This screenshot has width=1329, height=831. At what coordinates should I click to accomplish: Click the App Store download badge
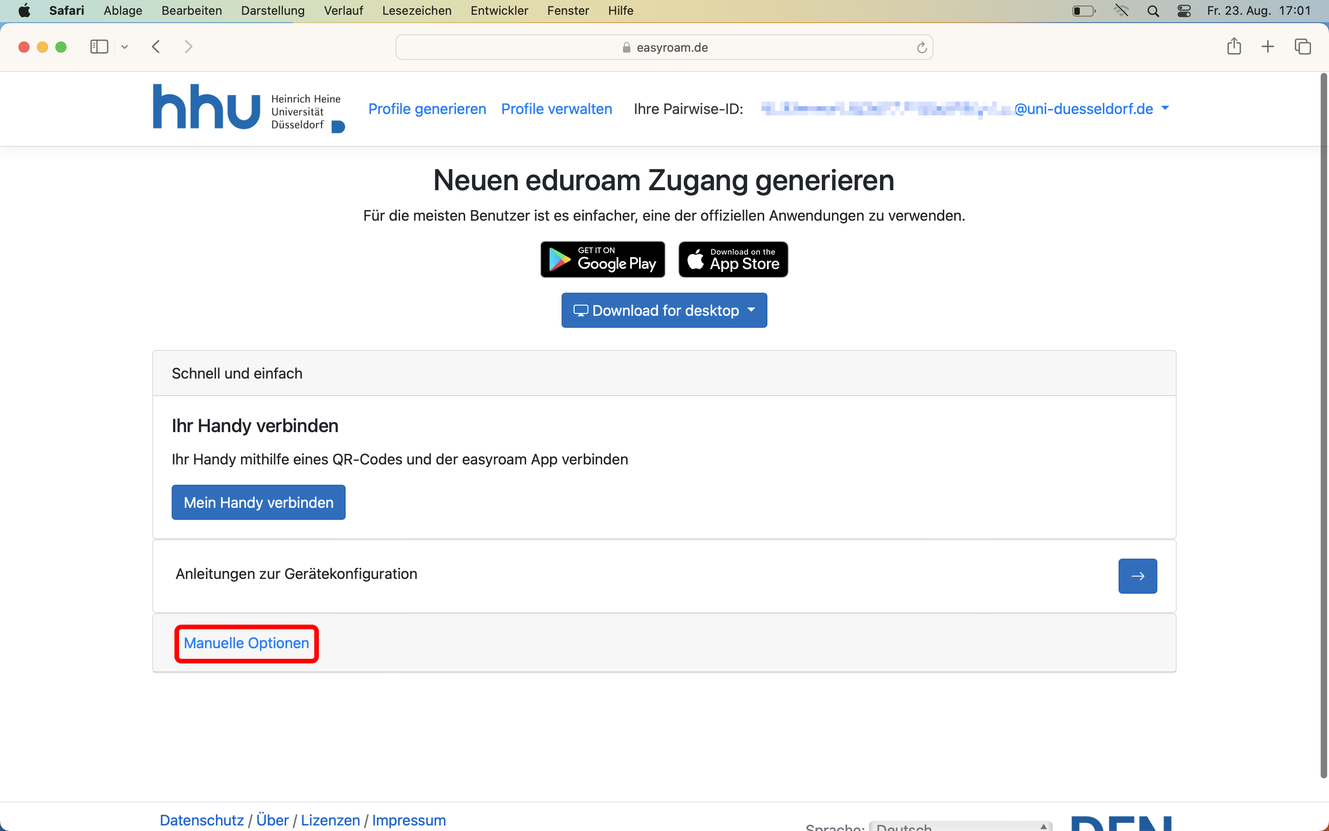(x=733, y=259)
